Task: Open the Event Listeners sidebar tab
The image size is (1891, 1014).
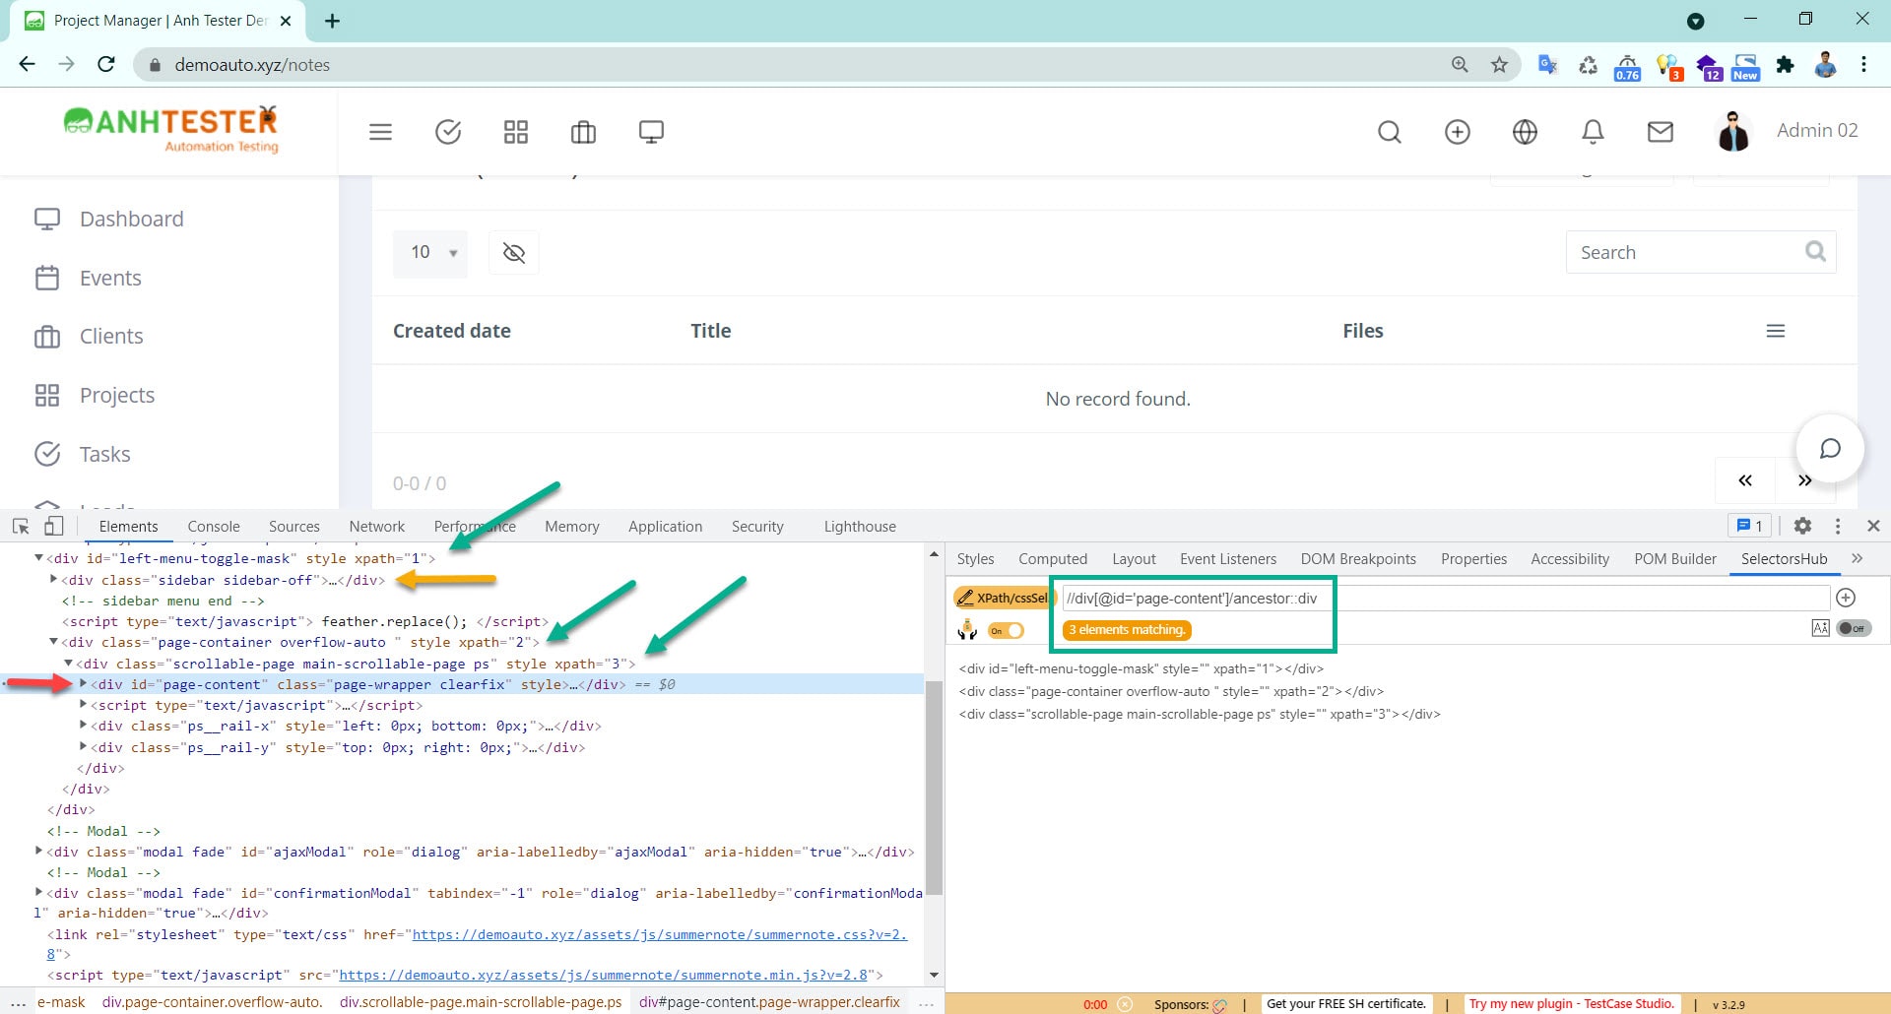Action: (1228, 558)
